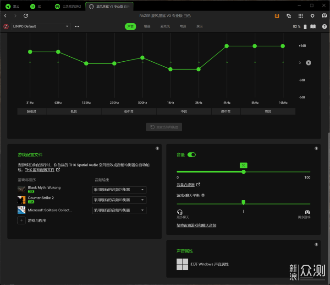Select the 电源 power tab
Screen dimensions: 330x285
pos(183,27)
